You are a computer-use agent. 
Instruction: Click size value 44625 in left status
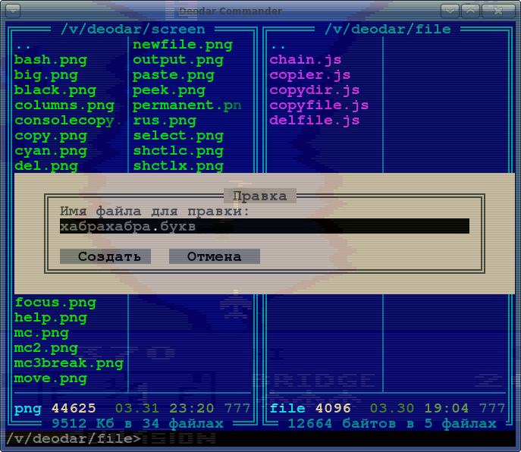(x=74, y=409)
